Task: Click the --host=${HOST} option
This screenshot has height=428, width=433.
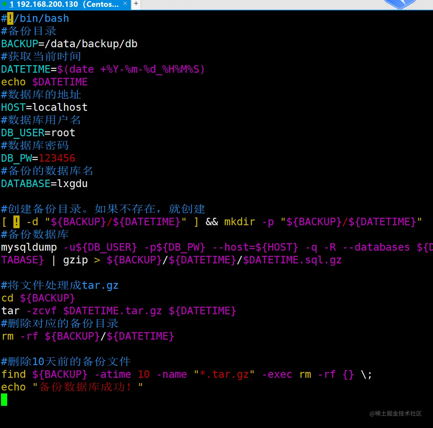Action: [x=255, y=247]
